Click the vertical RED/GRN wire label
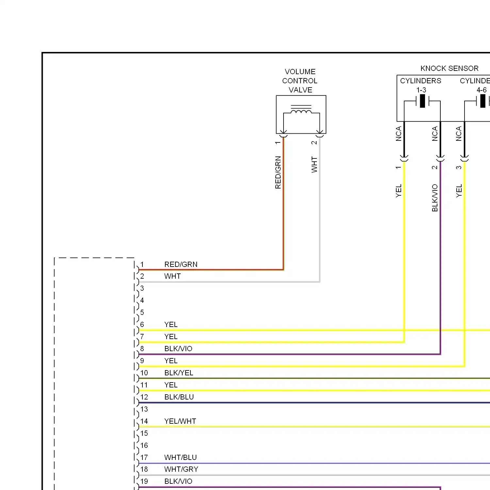The width and height of the screenshot is (490, 490). pos(278,172)
